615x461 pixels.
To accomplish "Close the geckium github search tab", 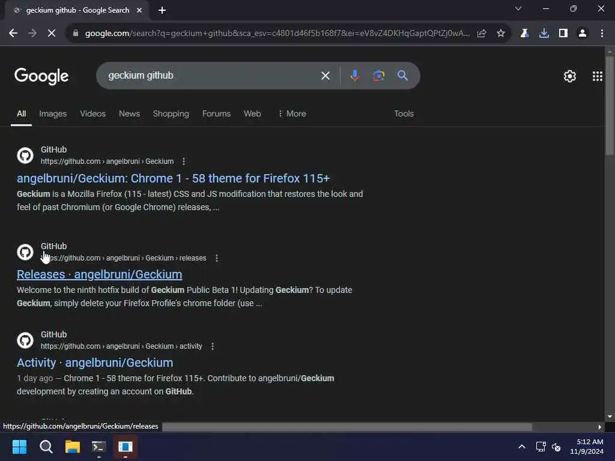I will click(x=139, y=10).
